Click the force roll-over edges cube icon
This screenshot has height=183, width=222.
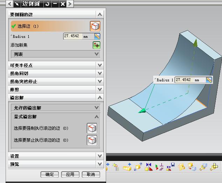pos(92,128)
